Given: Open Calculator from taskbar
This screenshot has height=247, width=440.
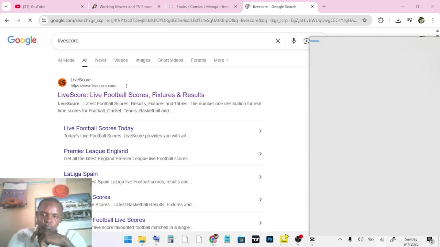Looking at the screenshot, I should tap(170, 239).
